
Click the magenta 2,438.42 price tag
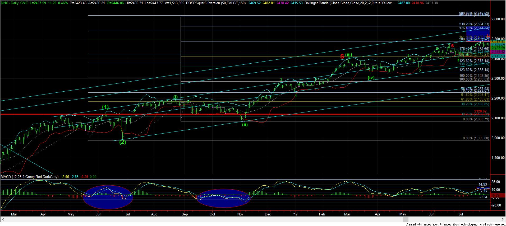click(498, 52)
